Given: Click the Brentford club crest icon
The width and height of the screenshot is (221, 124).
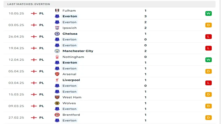Looking at the screenshot, I should [x=57, y=115].
